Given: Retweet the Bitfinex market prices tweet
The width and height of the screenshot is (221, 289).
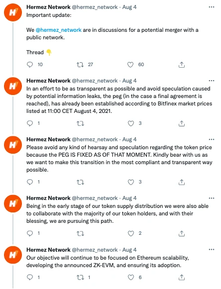Looking at the screenshot, I should [80, 123].
